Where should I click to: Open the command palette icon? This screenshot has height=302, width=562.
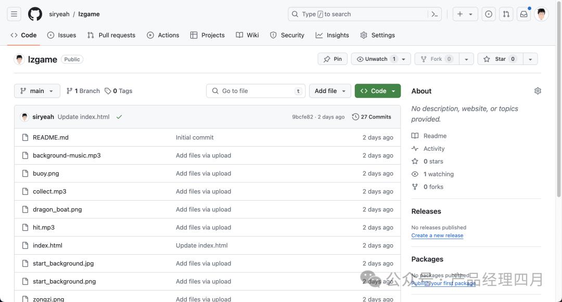pyautogui.click(x=435, y=14)
